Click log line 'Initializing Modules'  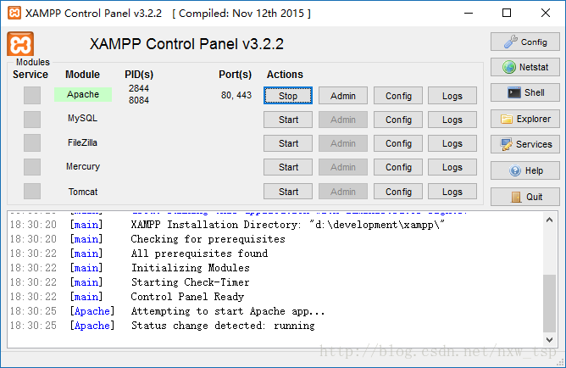coord(191,268)
